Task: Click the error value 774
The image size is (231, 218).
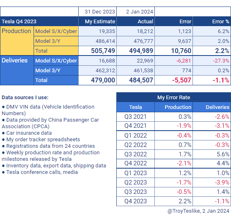Action: (x=174, y=71)
